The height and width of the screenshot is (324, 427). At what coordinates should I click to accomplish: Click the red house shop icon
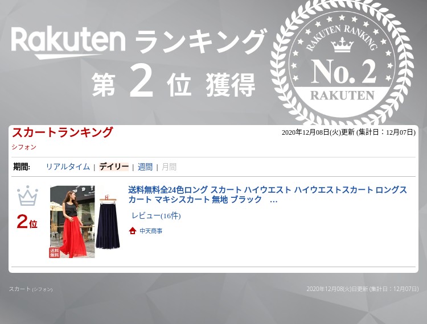(x=133, y=231)
